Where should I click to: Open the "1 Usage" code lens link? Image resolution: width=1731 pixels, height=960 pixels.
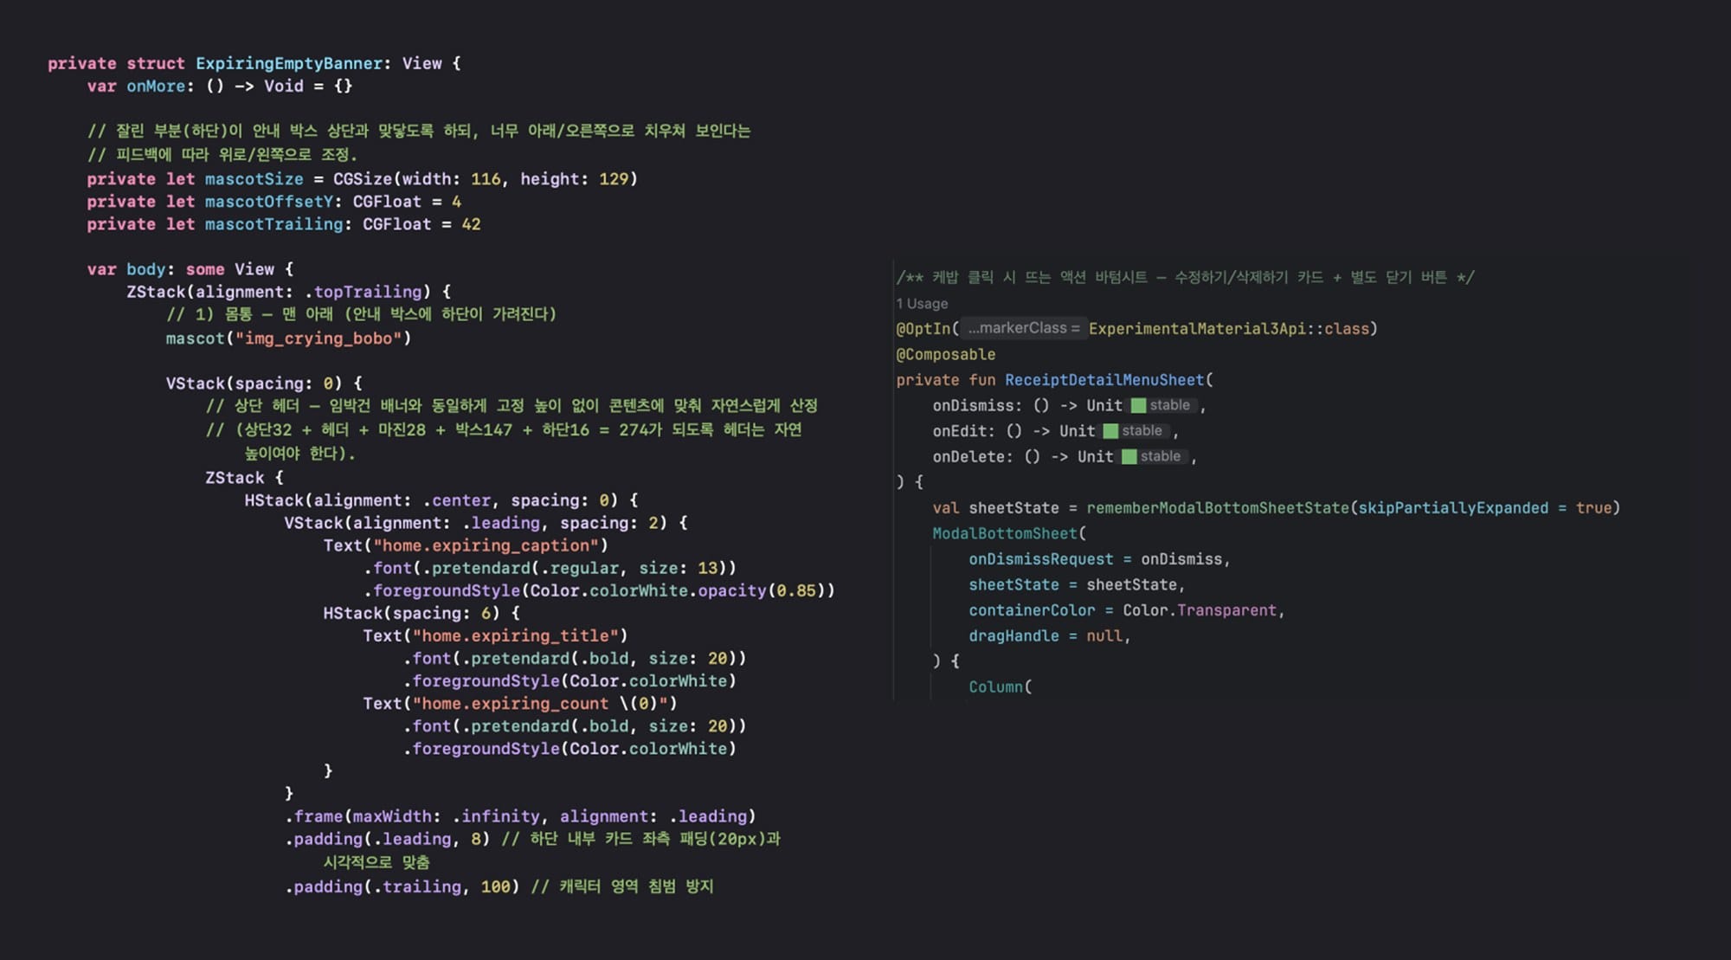tap(922, 304)
